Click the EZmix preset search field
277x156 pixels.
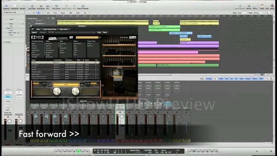pyautogui.click(x=87, y=38)
